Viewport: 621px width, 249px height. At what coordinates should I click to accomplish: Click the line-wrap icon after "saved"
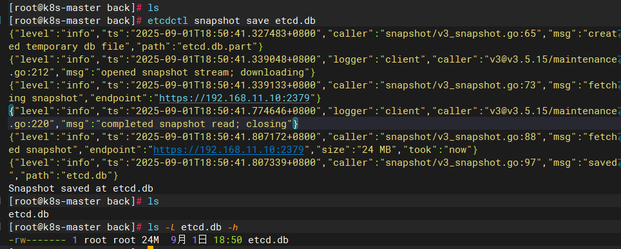[x=620, y=163]
